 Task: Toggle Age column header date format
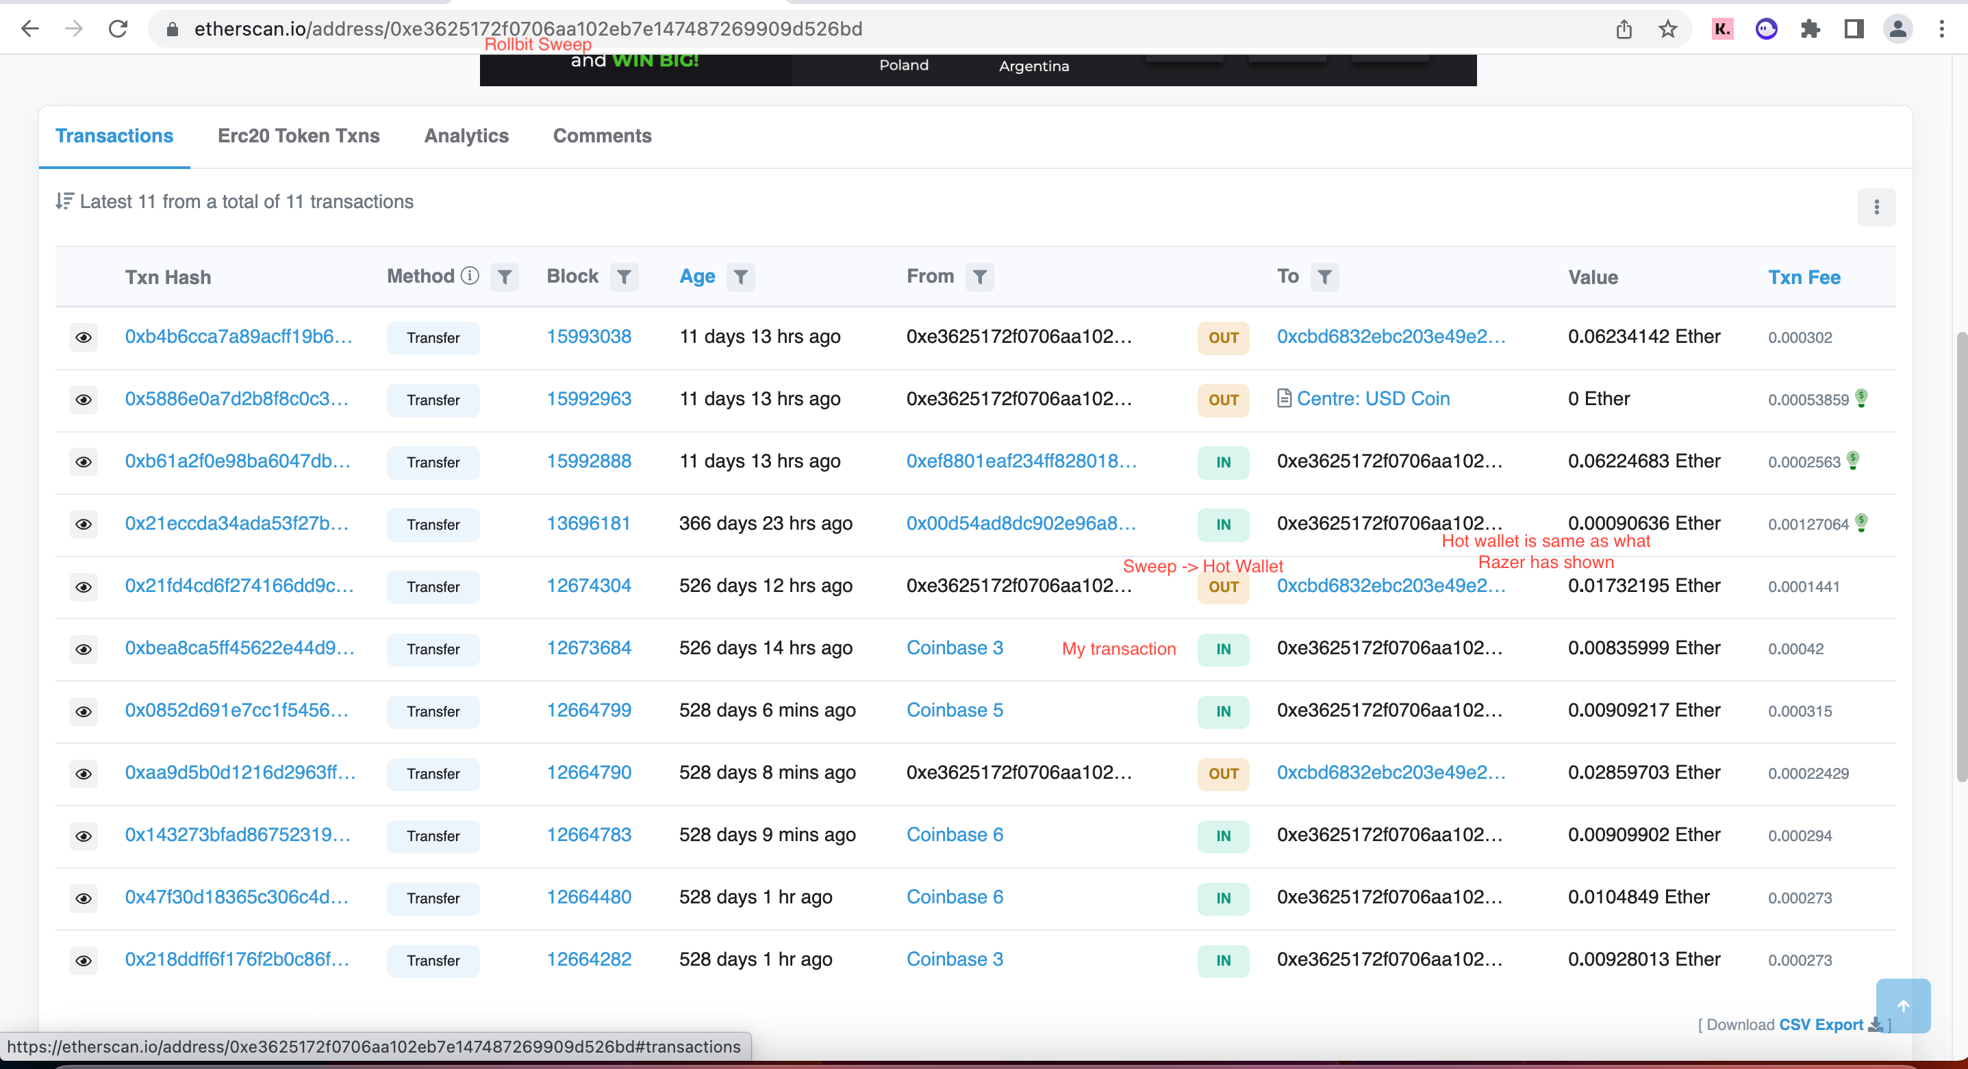pyautogui.click(x=698, y=276)
